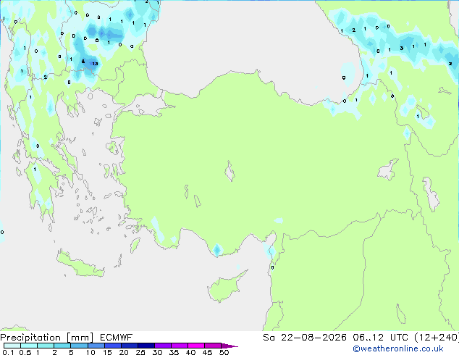Click the '30' legend scale label
The height and width of the screenshot is (355, 459).
[157, 352]
